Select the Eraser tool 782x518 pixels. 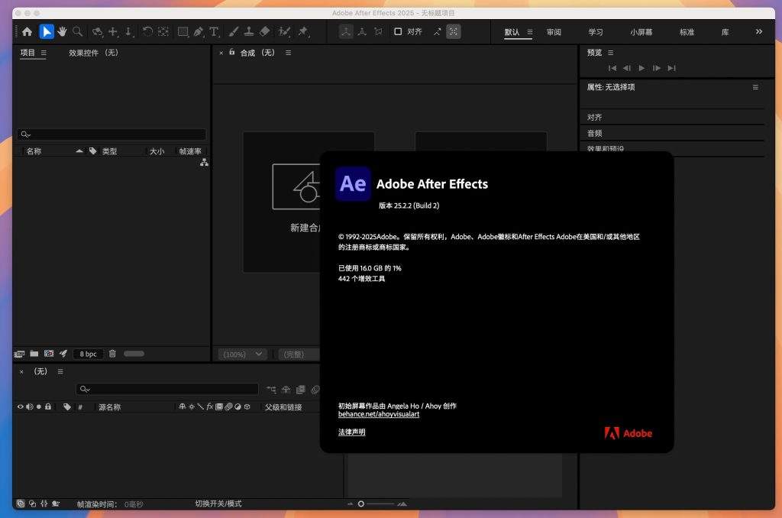pyautogui.click(x=265, y=31)
